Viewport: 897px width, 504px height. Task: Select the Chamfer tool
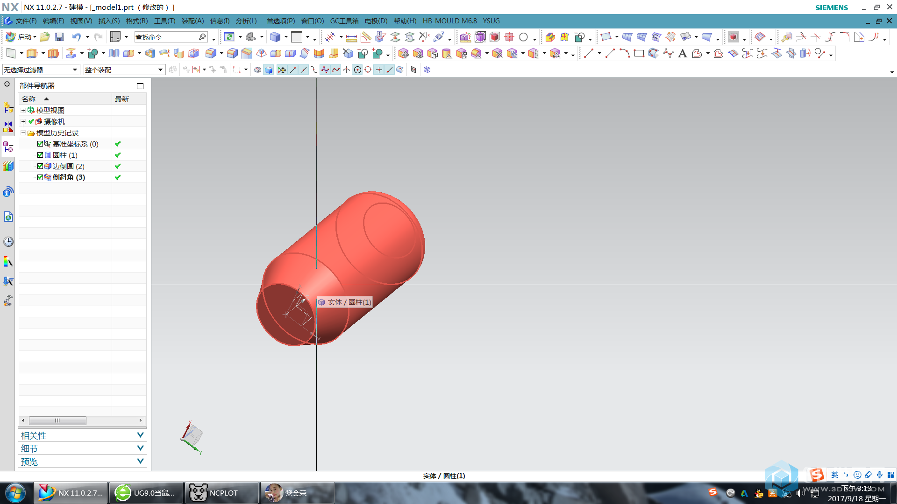pyautogui.click(x=247, y=54)
